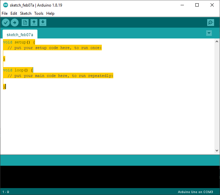The width and height of the screenshot is (220, 195).
Task: Open the Edit menu
Action: tap(14, 13)
